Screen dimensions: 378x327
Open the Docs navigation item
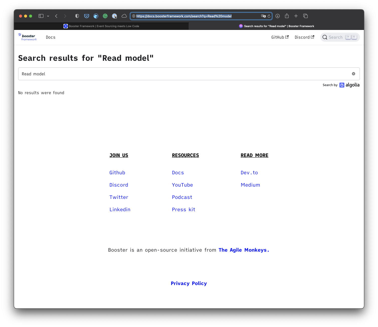51,37
